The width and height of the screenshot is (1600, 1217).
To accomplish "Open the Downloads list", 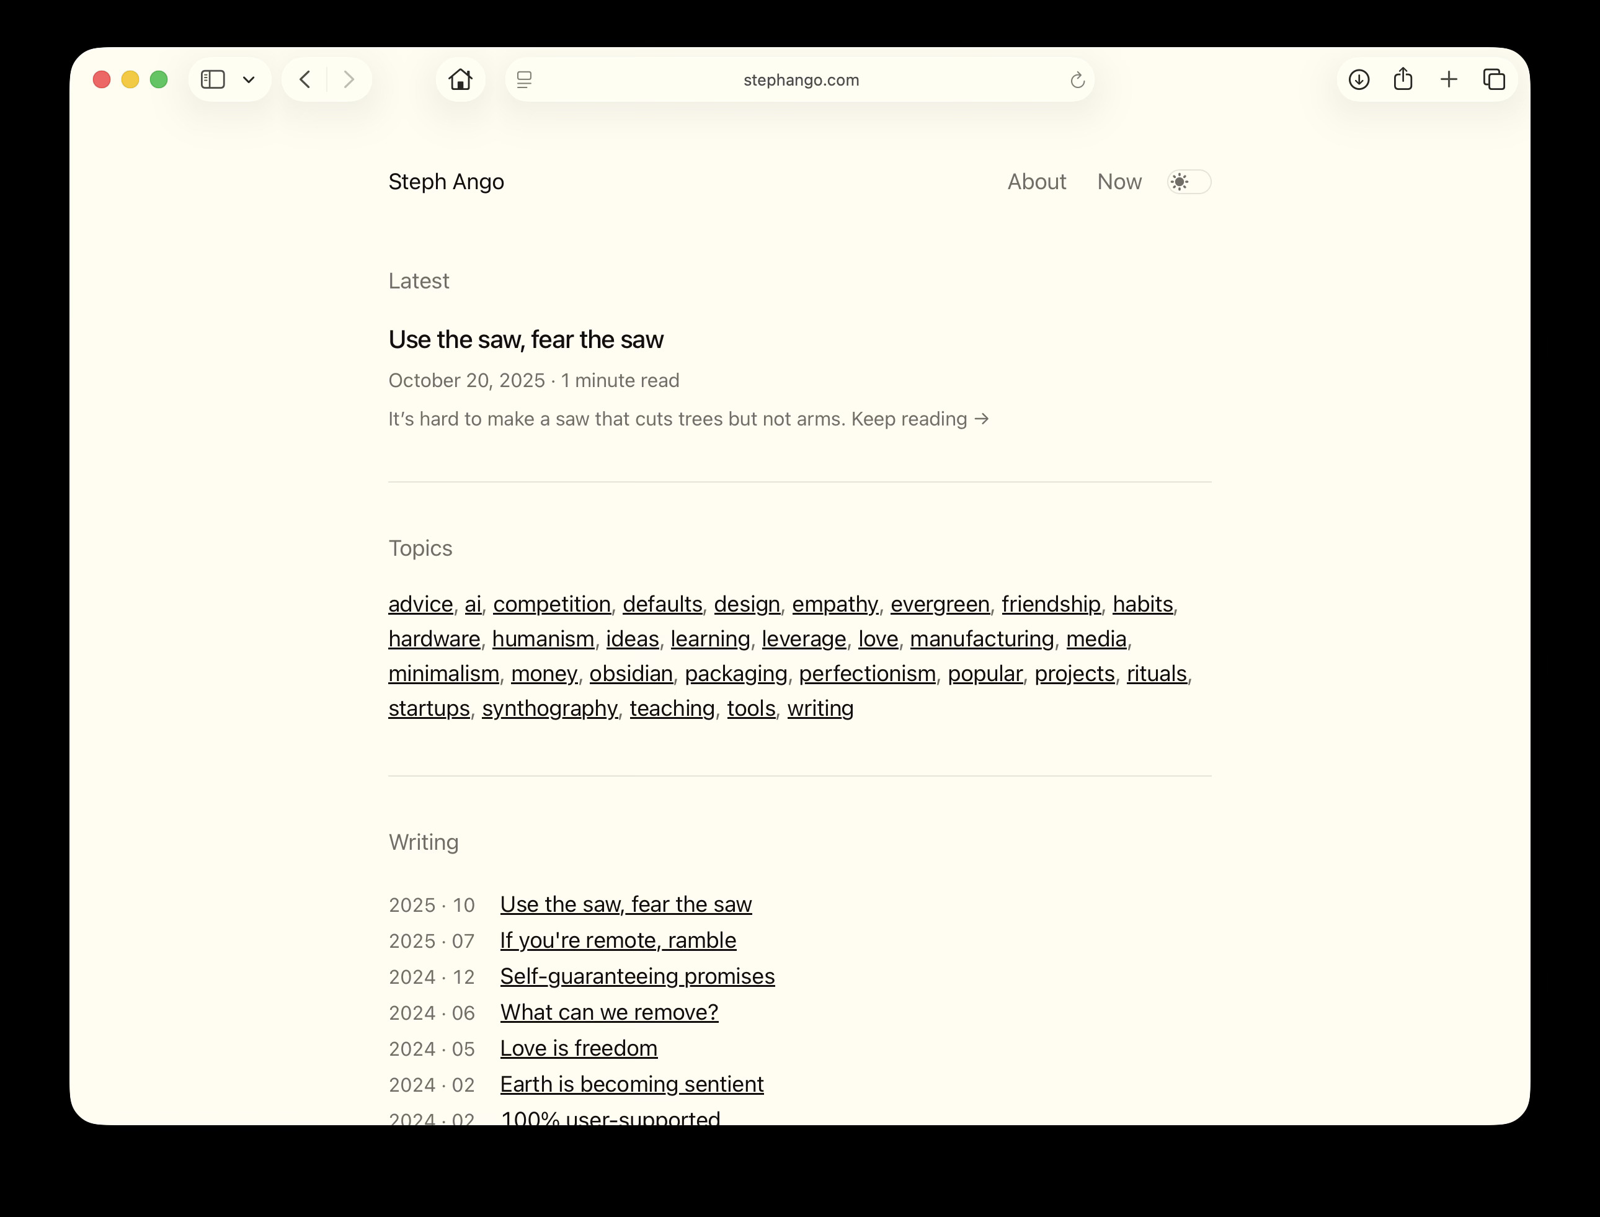I will pos(1359,79).
